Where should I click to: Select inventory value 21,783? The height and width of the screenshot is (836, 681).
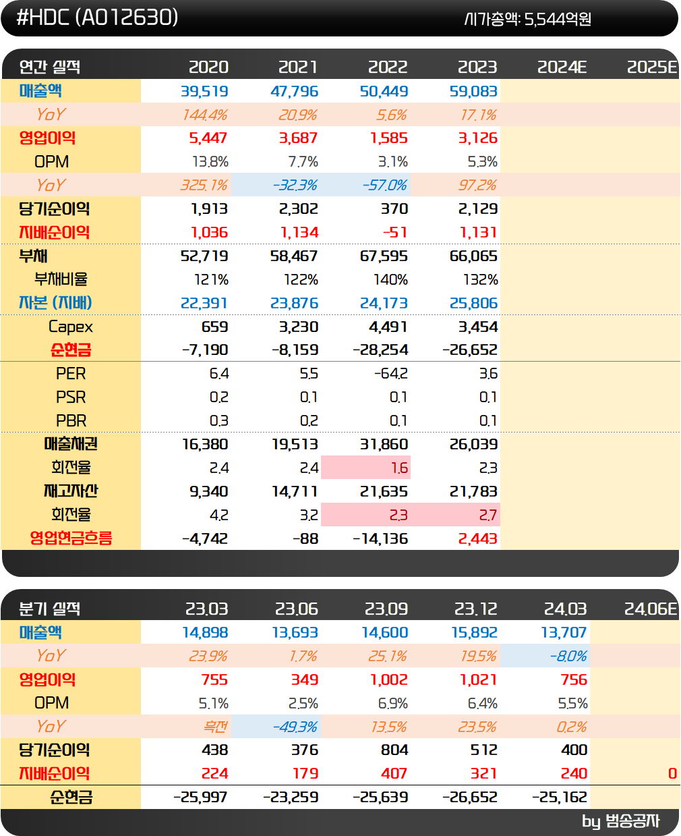[x=473, y=491]
